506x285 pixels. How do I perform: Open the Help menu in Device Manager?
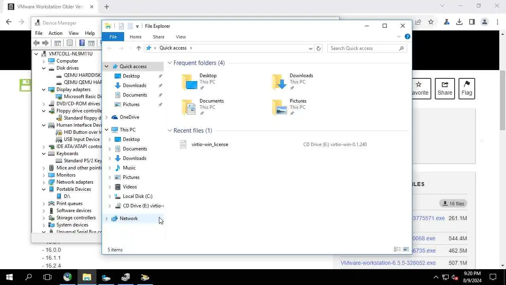pos(90,33)
